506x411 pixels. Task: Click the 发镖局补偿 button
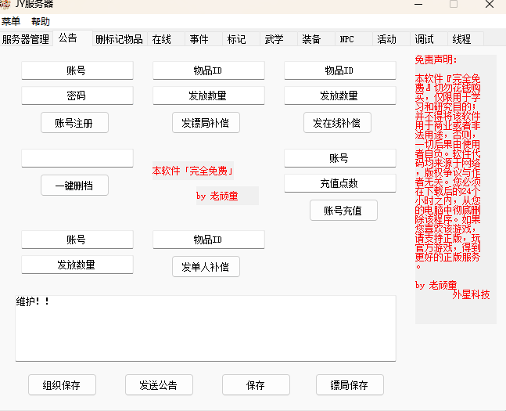click(x=206, y=123)
